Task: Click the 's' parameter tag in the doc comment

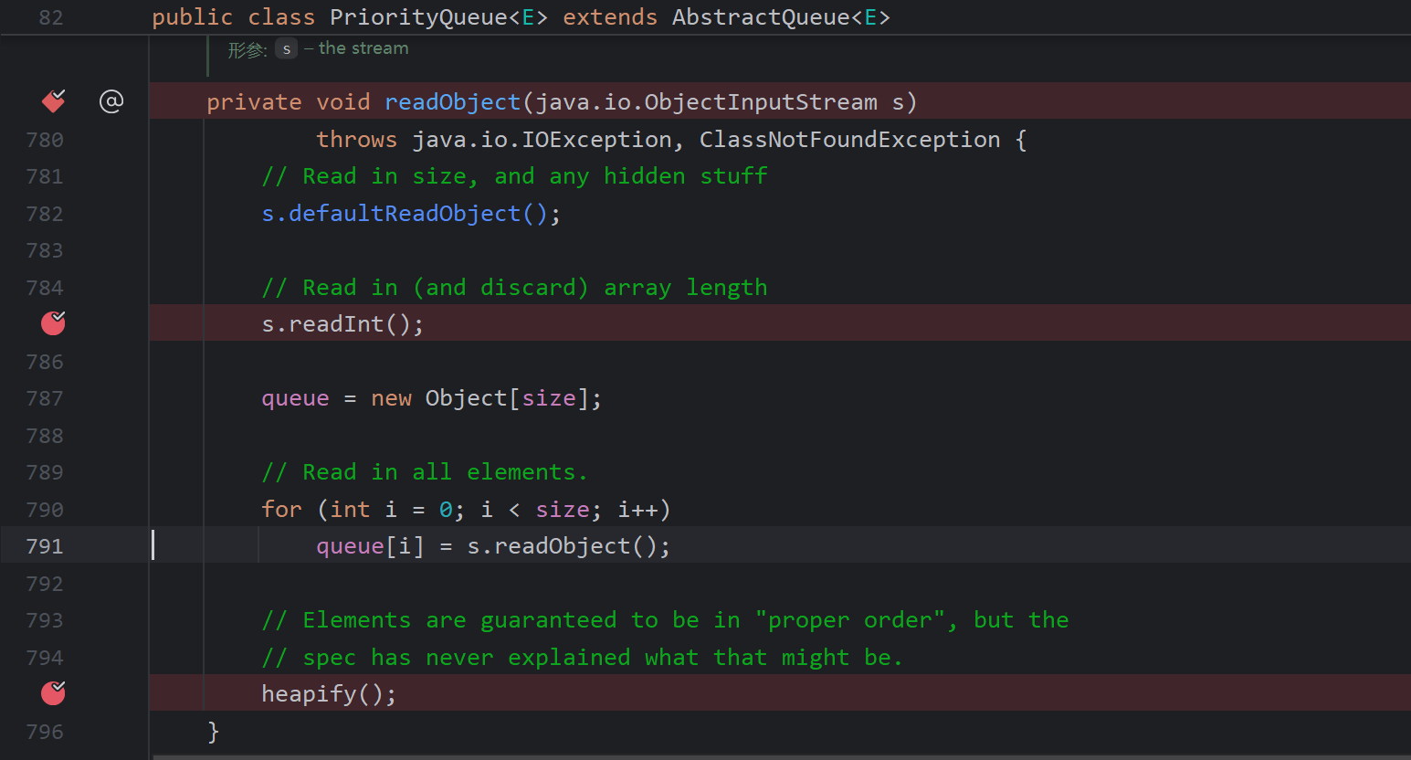Action: pos(287,49)
